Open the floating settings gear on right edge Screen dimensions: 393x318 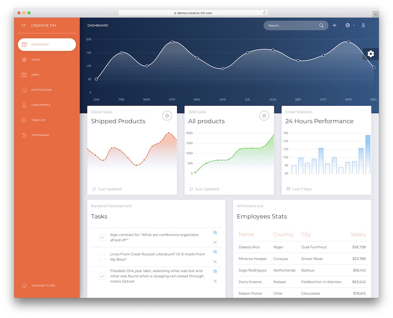(x=371, y=54)
